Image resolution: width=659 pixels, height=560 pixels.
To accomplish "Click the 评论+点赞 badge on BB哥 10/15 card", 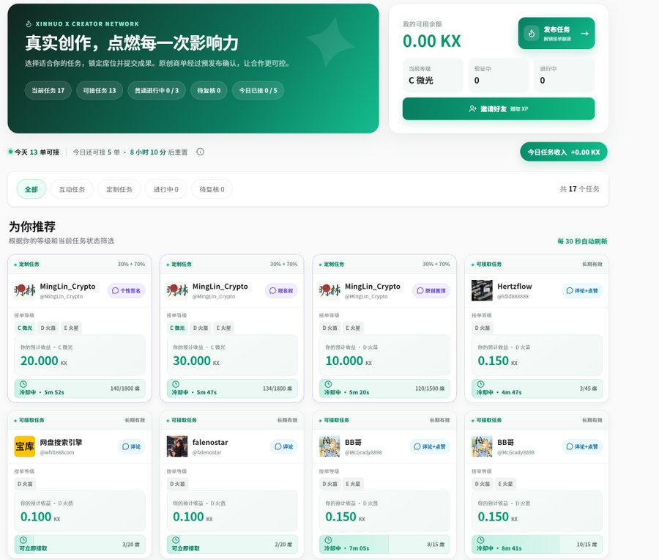I will [x=582, y=446].
